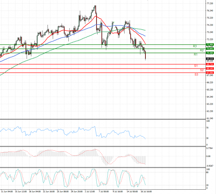This screenshot has height=194, width=216.
Task: Click the 29 Jun 20:00 time label
Action: click(77, 191)
